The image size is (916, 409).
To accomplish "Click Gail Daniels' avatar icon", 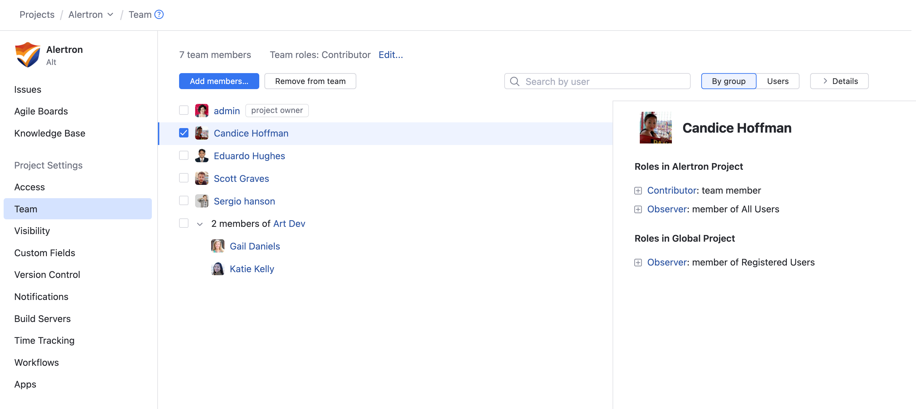I will click(218, 246).
